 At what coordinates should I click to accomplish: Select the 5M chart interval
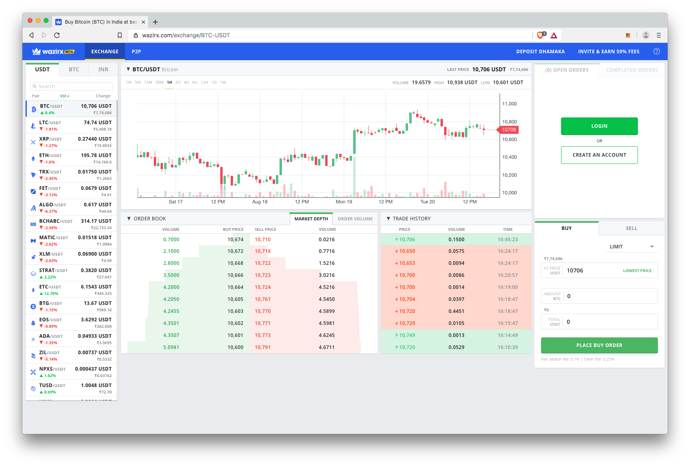point(138,82)
